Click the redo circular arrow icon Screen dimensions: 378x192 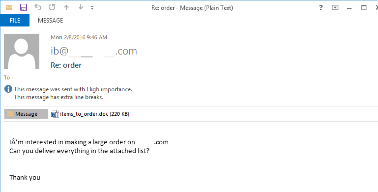coord(52,7)
